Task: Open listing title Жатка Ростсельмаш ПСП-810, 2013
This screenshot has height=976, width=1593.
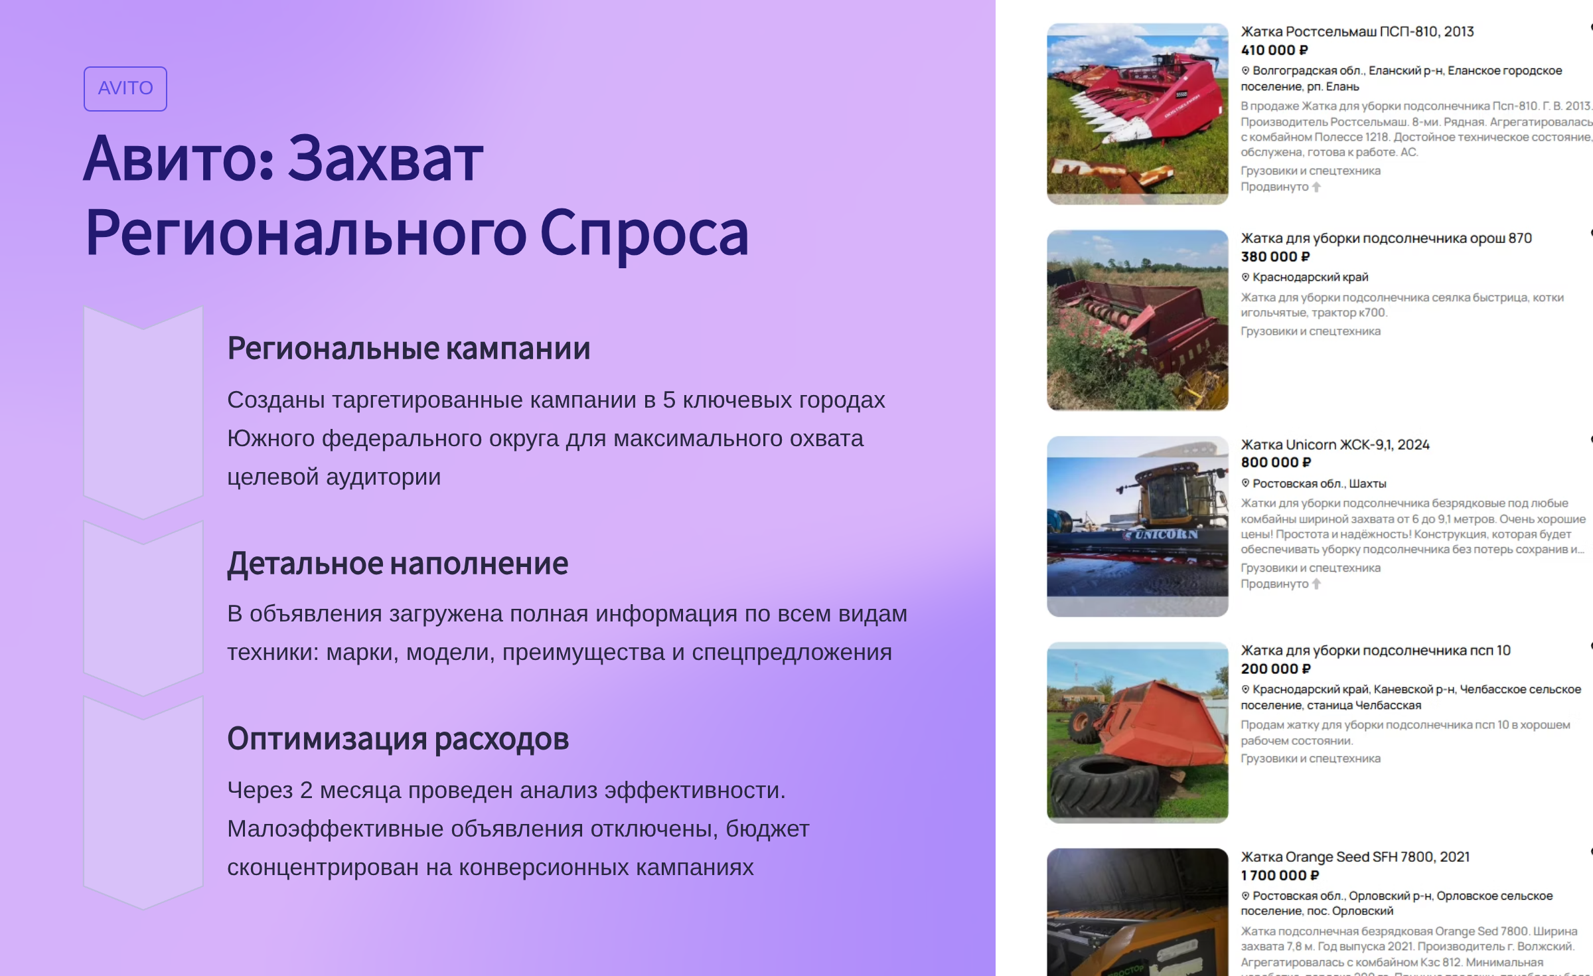Action: [1357, 31]
